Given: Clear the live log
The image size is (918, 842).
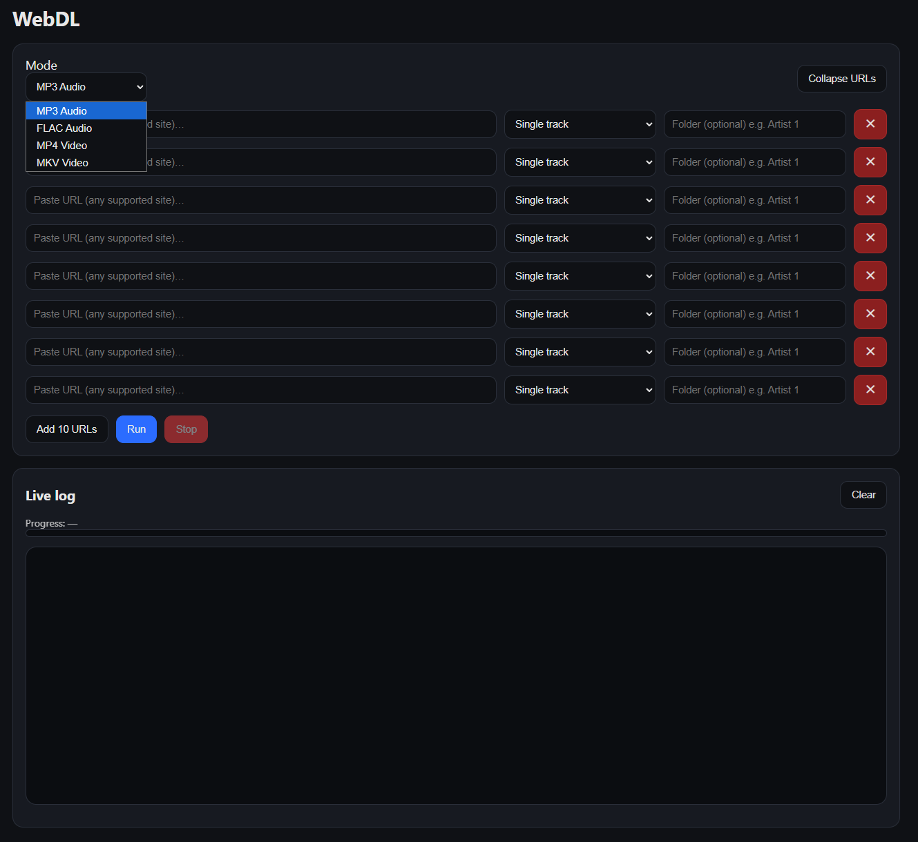Looking at the screenshot, I should pyautogui.click(x=863, y=495).
